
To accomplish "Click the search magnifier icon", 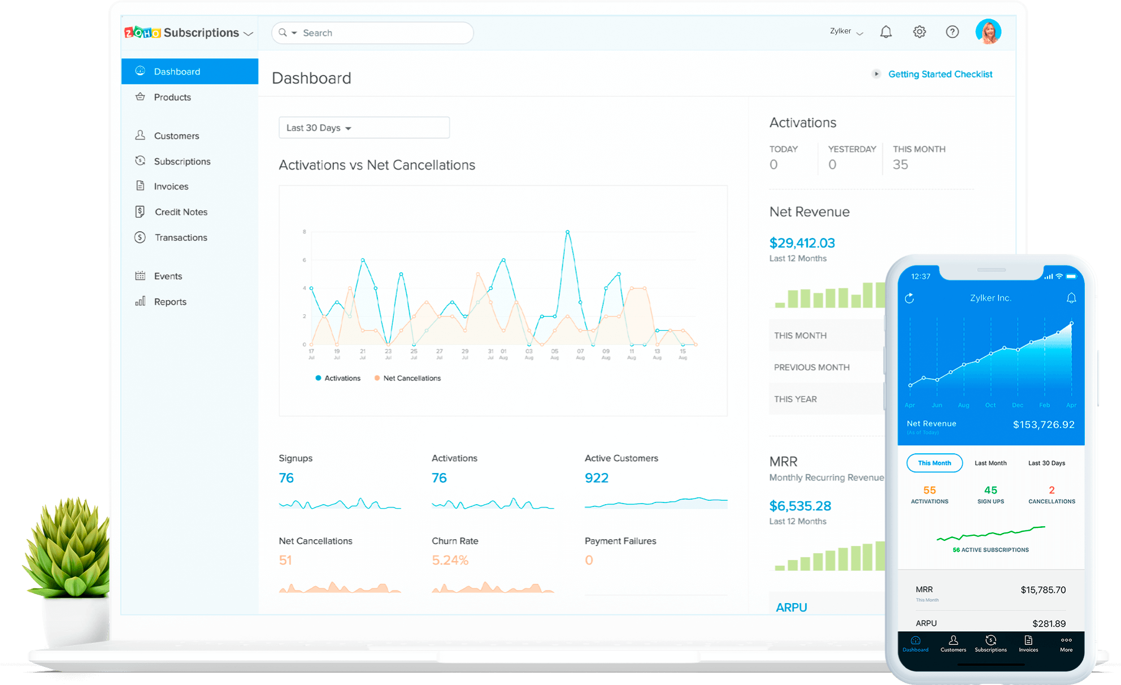I will coord(283,33).
